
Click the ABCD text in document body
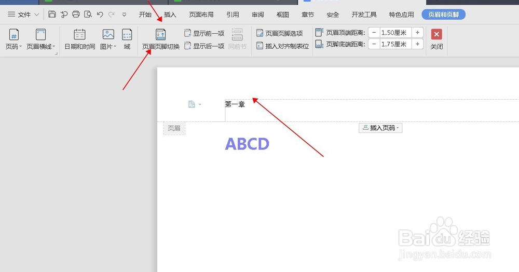(247, 144)
